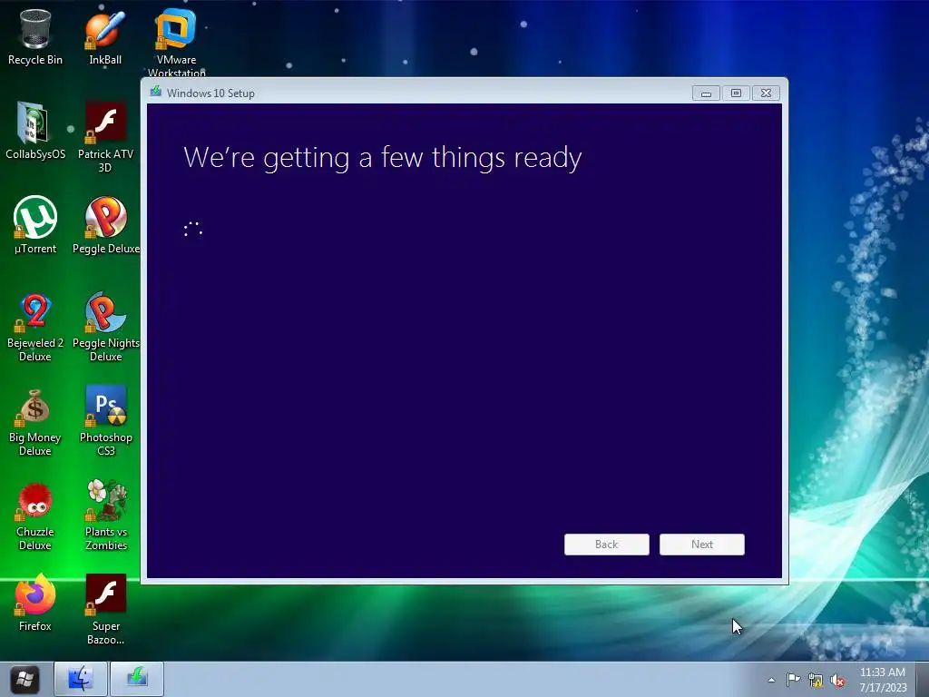Viewport: 929px width, 697px height.
Task: Click the Back button in Setup
Action: pos(607,545)
